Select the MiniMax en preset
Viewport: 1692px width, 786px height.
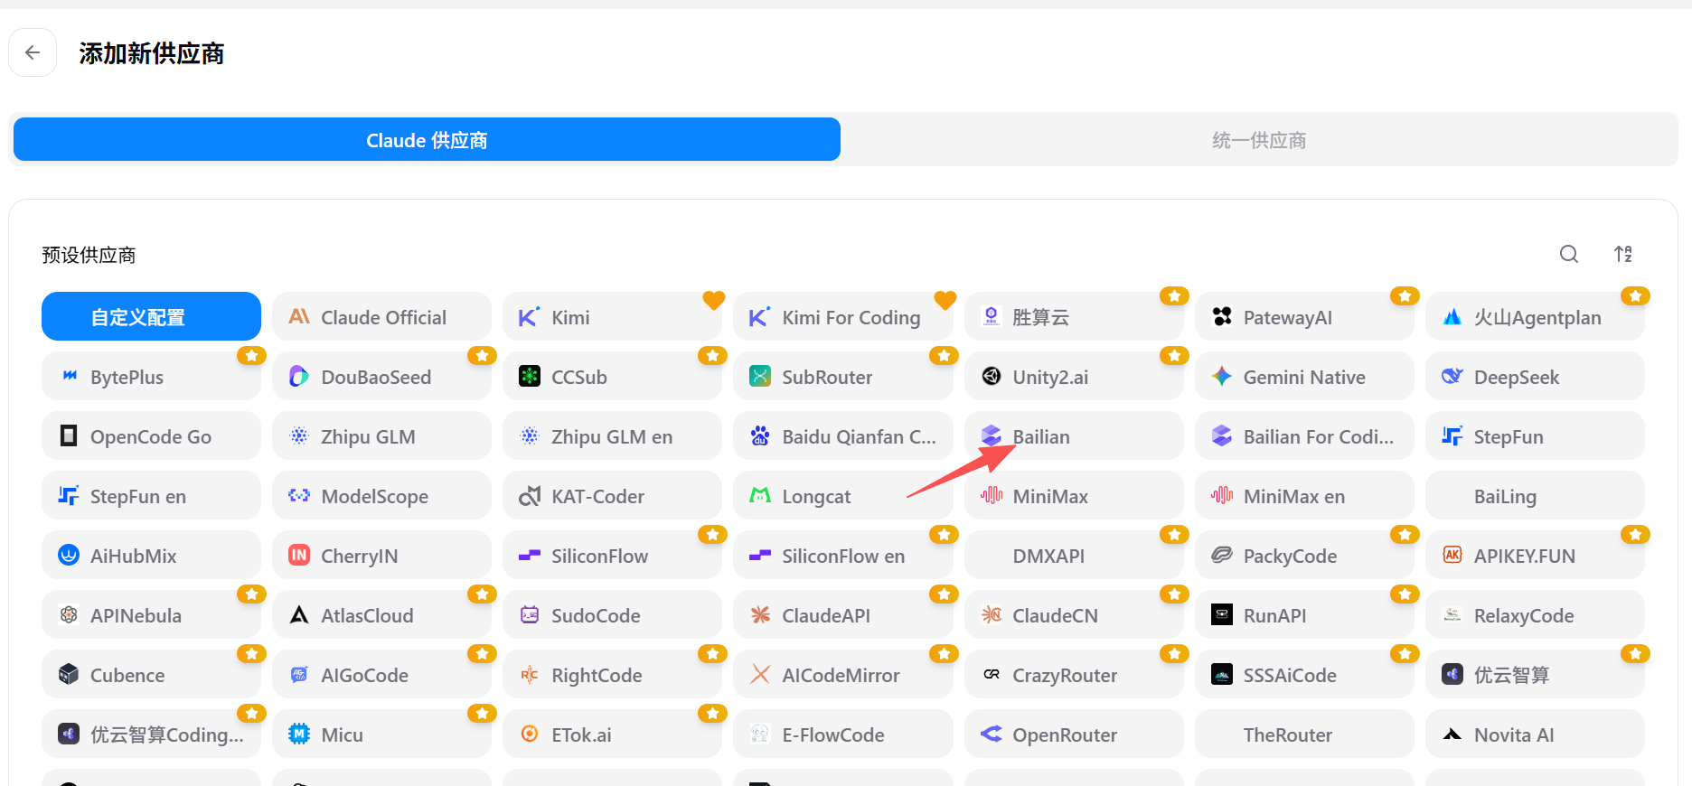pyautogui.click(x=1304, y=495)
